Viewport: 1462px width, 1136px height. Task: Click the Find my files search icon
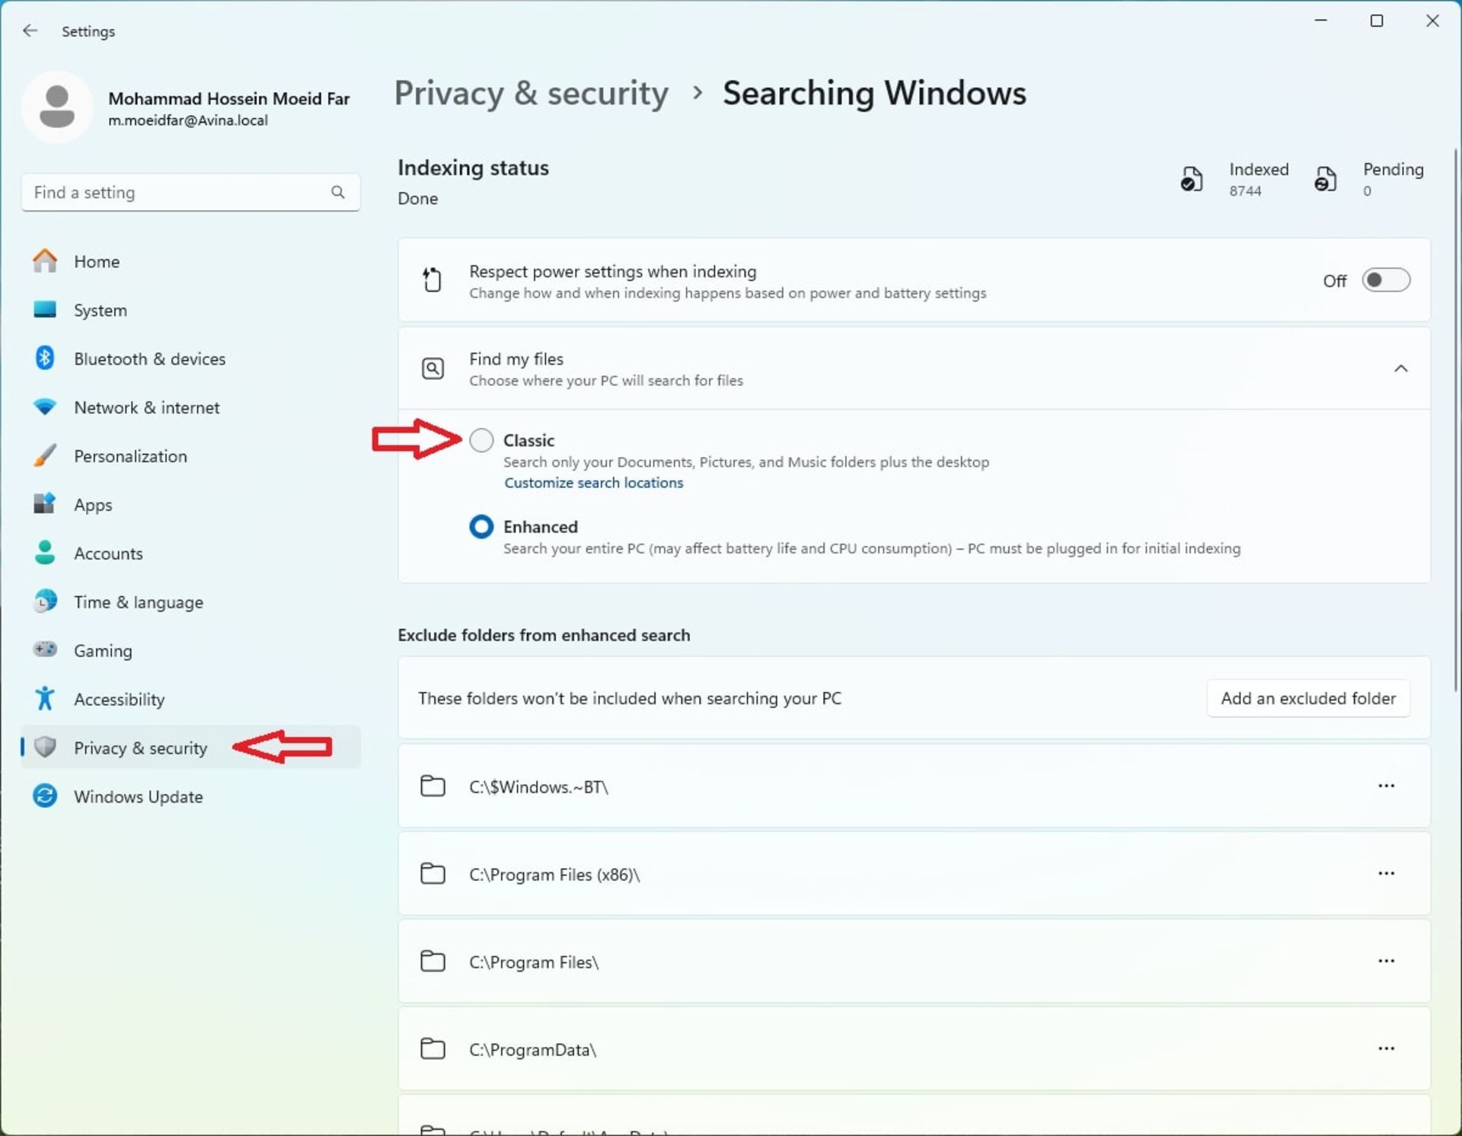433,369
